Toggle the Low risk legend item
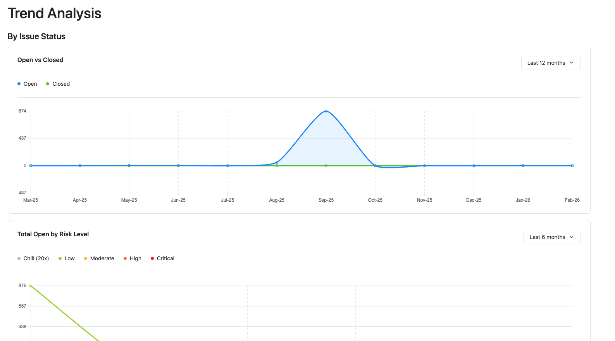 (66, 258)
